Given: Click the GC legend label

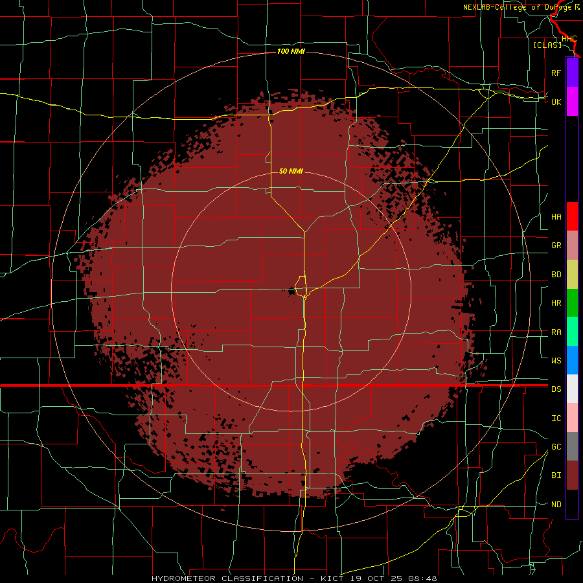Looking at the screenshot, I should (x=556, y=446).
